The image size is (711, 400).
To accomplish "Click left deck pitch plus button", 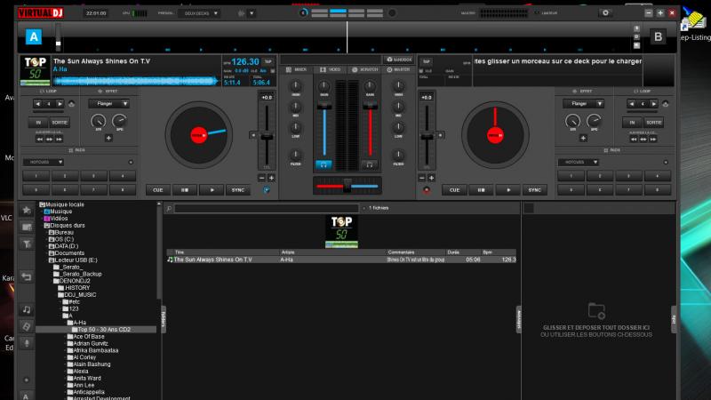I will tap(271, 179).
